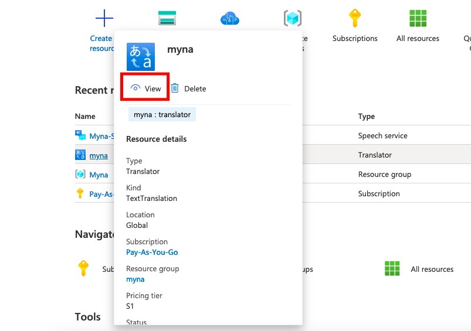
Task: Click translator icon in the myna row
Action: [80, 155]
